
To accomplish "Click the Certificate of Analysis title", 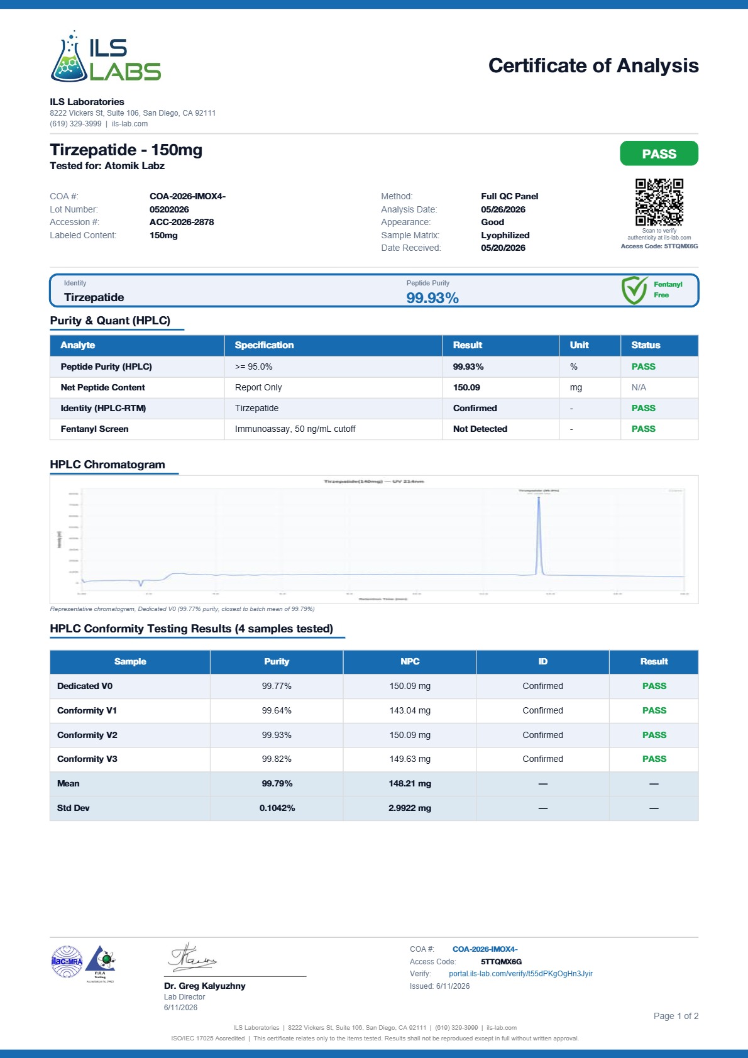I will [593, 65].
